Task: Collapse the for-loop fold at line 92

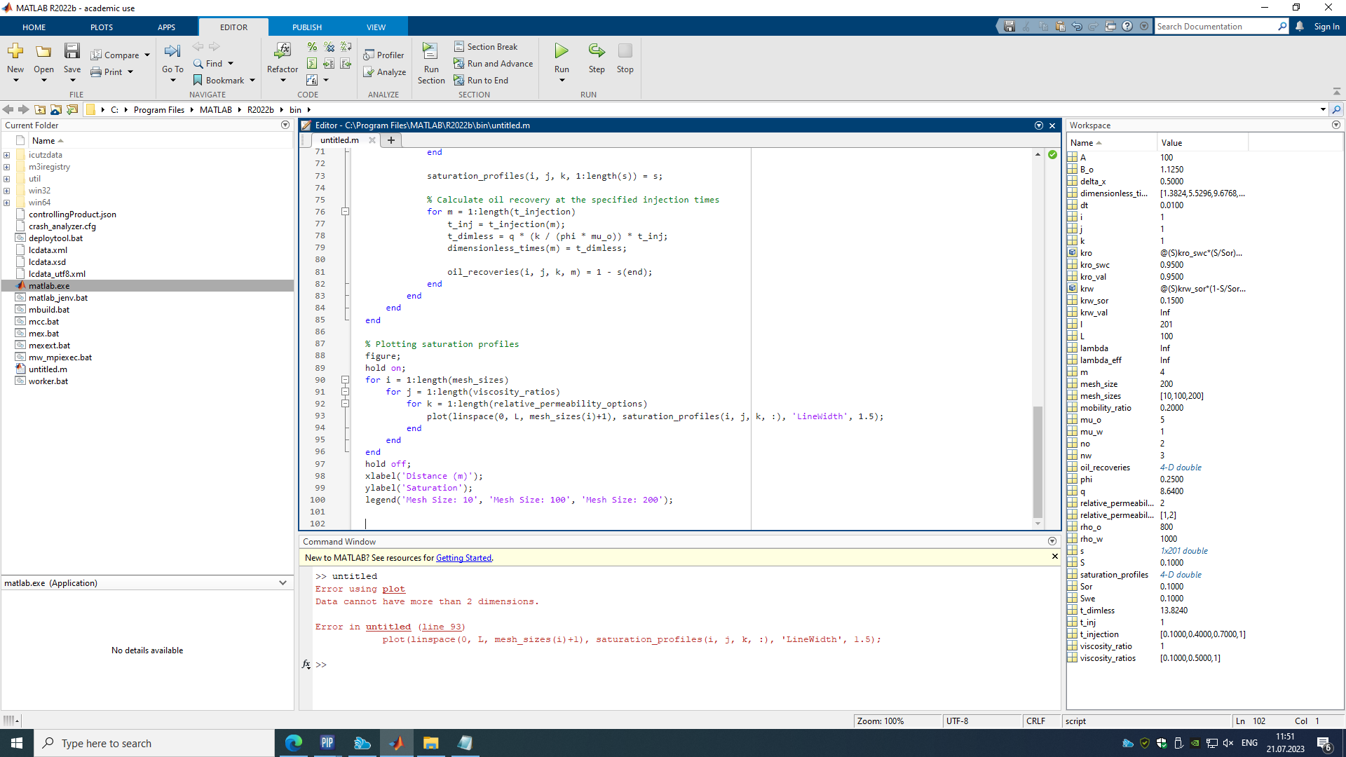Action: (x=345, y=404)
